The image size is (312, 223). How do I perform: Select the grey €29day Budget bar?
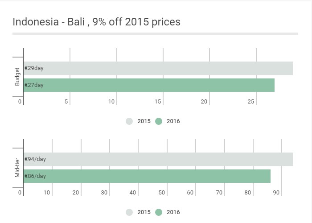point(158,68)
